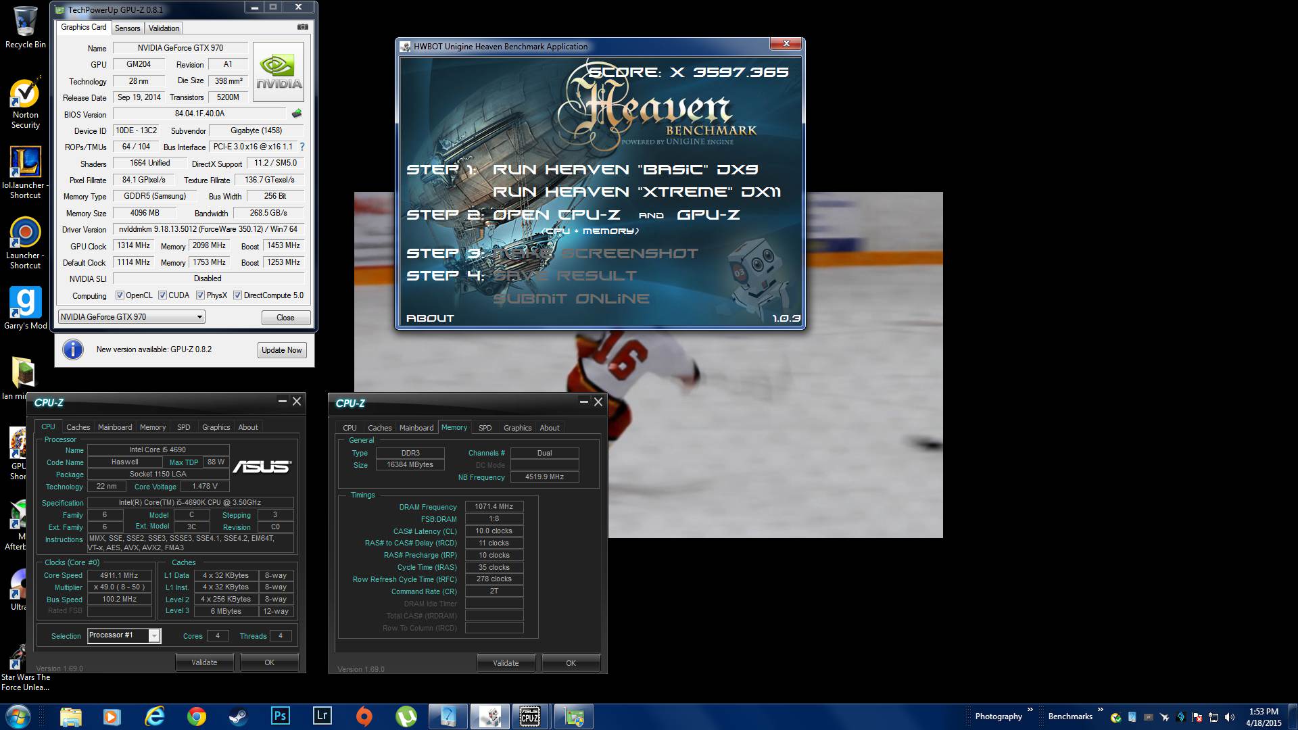Click the GPU Name field in GPU-Z
The height and width of the screenshot is (730, 1298).
[181, 48]
